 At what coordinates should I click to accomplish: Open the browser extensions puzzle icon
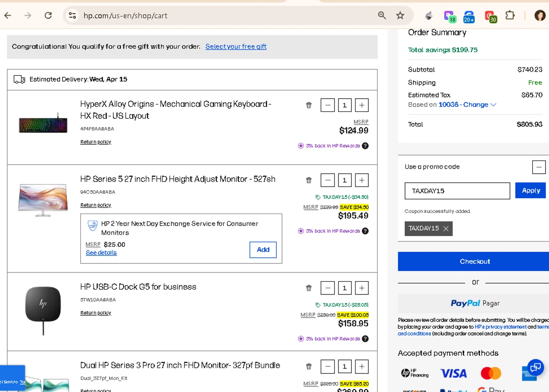(510, 15)
